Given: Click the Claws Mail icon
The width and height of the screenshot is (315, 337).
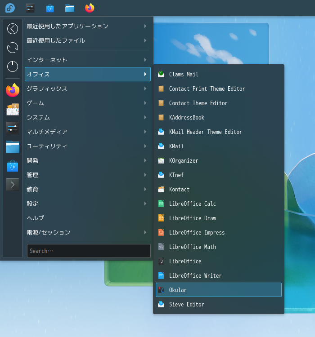Looking at the screenshot, I should click(x=161, y=74).
